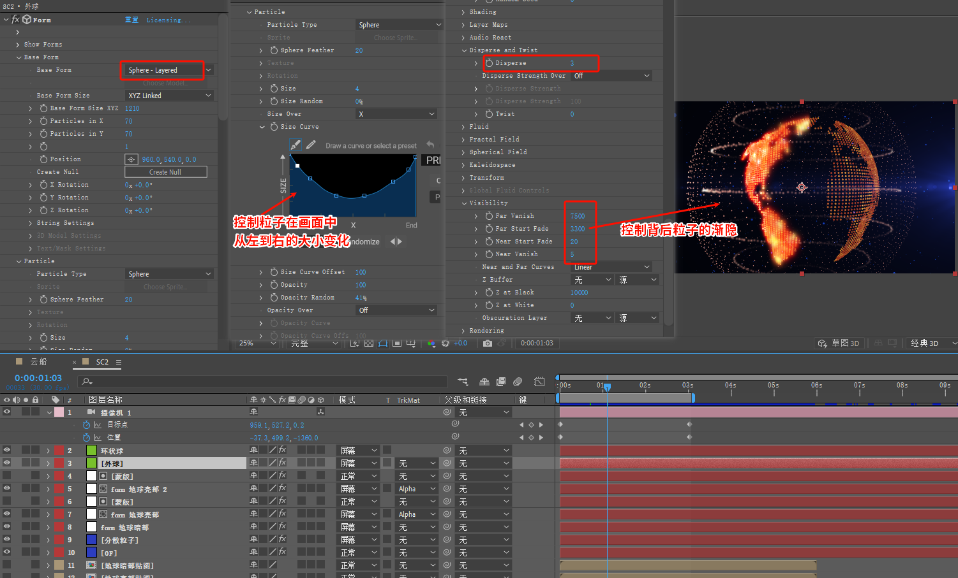The image size is (958, 578).
Task: Open XYZ Linked size dropdown
Action: click(x=169, y=96)
